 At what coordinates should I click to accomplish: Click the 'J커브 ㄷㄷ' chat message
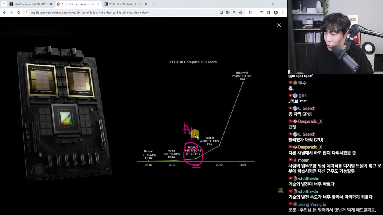(x=298, y=101)
